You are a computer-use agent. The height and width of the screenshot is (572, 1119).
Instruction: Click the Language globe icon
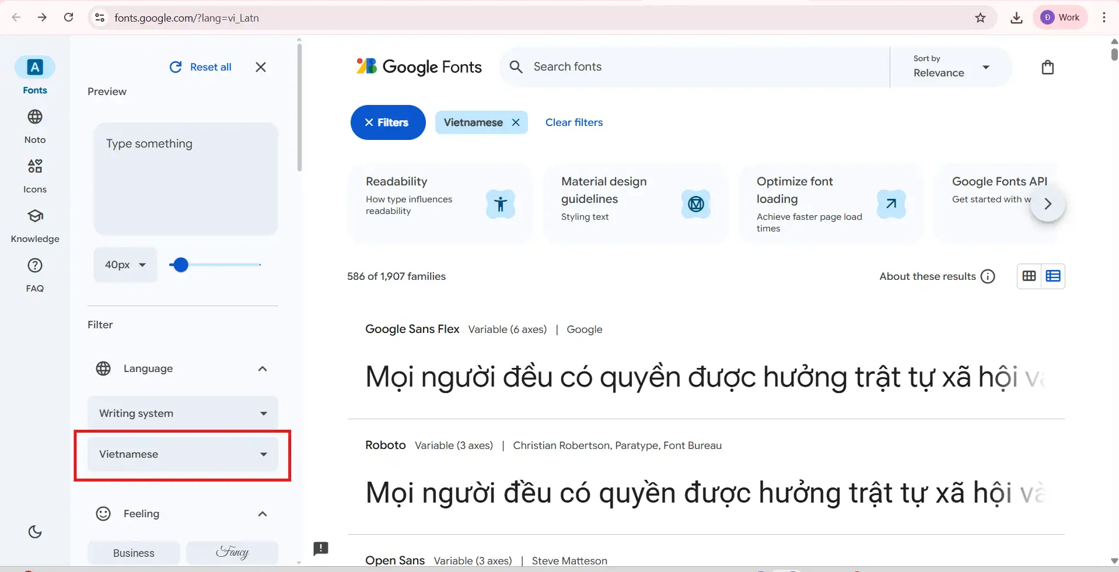coord(103,369)
